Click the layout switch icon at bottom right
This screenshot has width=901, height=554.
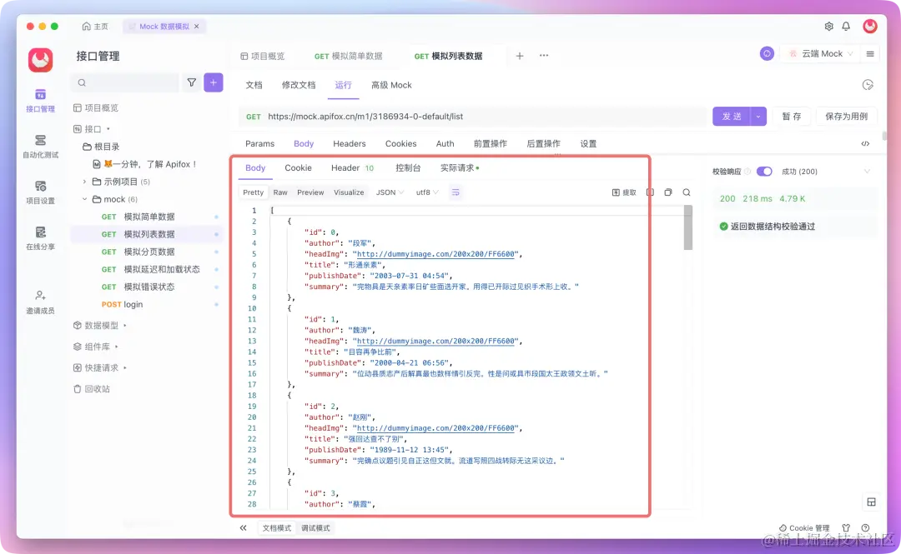(871, 502)
